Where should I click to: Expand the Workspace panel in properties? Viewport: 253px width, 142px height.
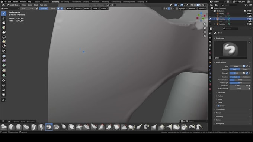click(x=220, y=124)
